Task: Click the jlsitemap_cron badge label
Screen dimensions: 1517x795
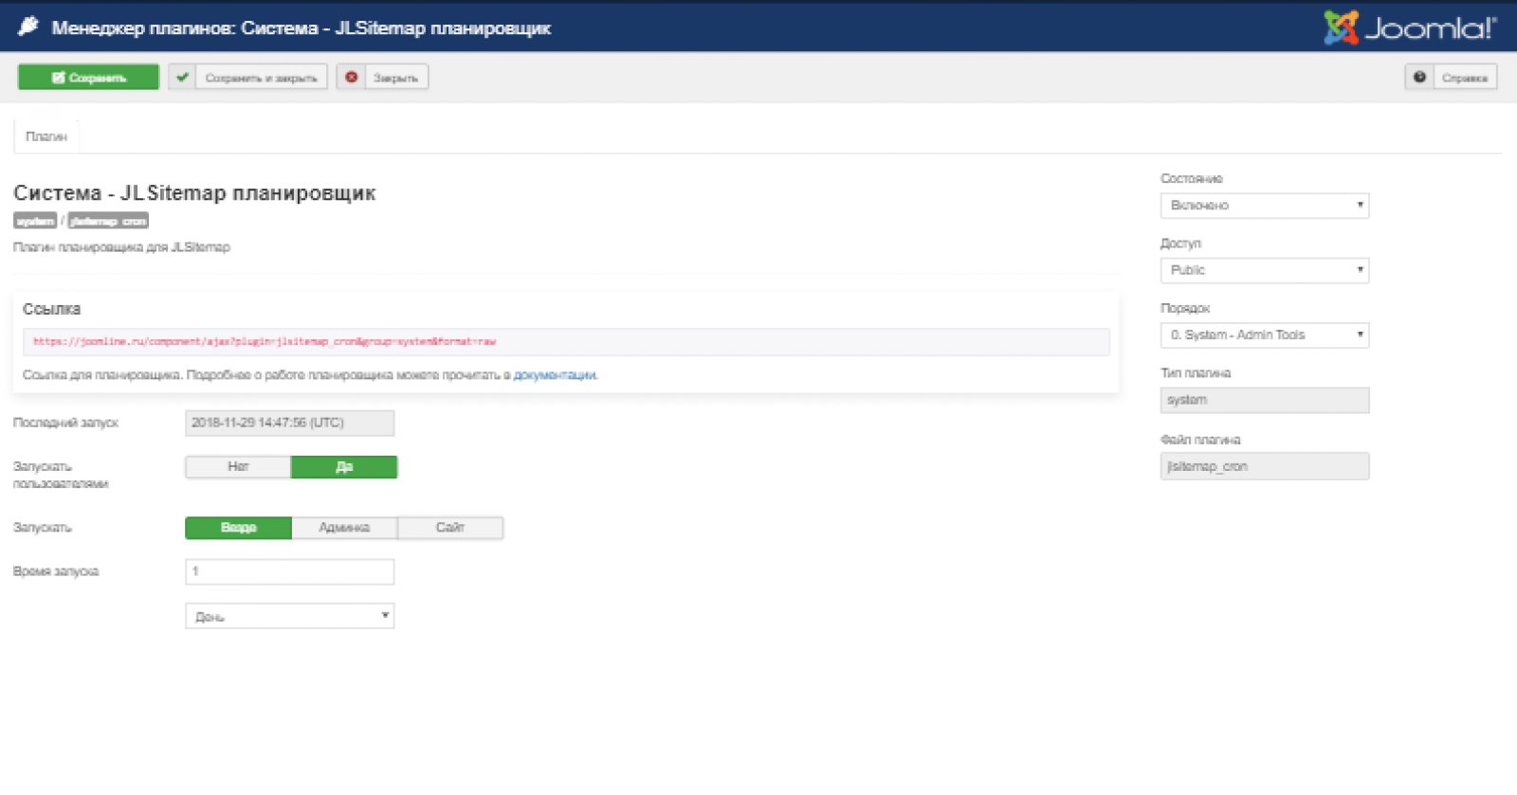Action: tap(108, 221)
